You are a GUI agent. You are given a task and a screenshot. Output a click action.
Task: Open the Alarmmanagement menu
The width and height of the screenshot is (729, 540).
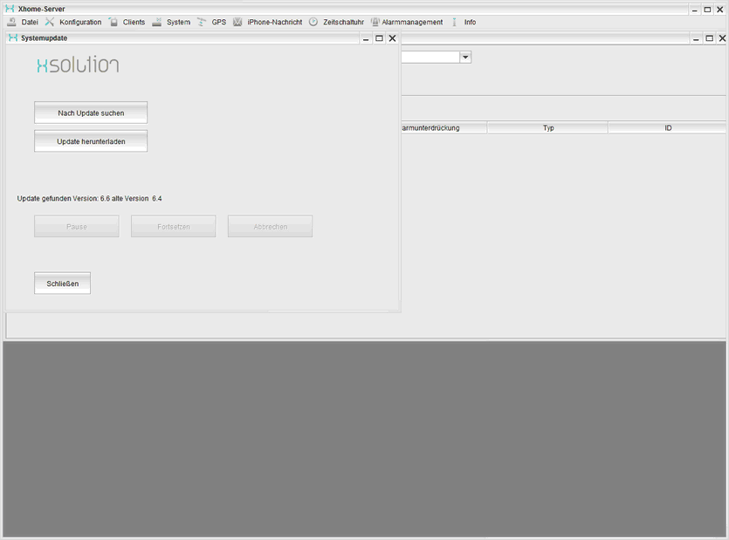(x=412, y=22)
